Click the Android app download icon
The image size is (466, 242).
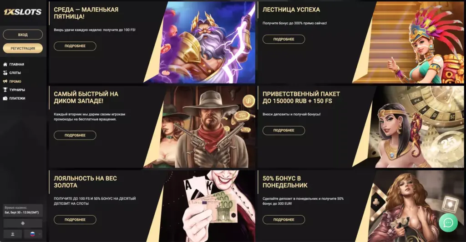point(23,223)
